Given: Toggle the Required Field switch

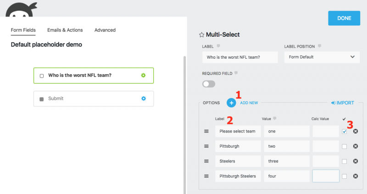Looking at the screenshot, I should pos(209,84).
